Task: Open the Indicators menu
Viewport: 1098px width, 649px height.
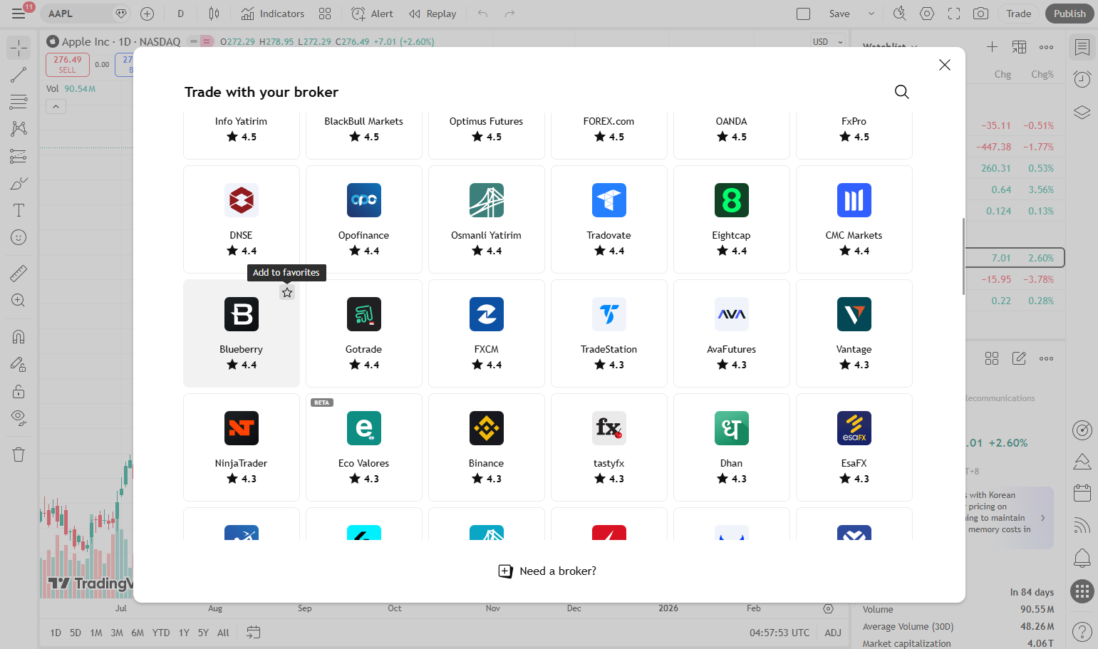Action: pyautogui.click(x=273, y=14)
